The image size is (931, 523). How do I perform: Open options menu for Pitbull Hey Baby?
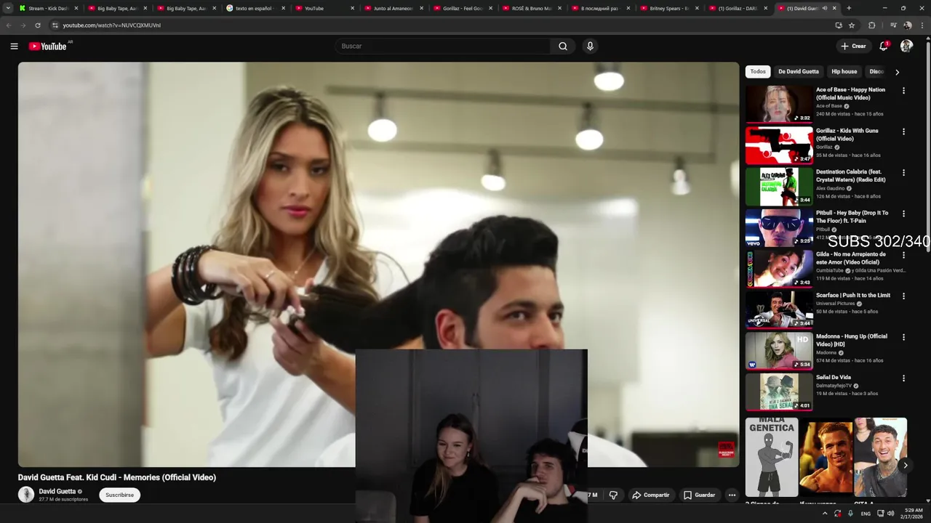(903, 214)
